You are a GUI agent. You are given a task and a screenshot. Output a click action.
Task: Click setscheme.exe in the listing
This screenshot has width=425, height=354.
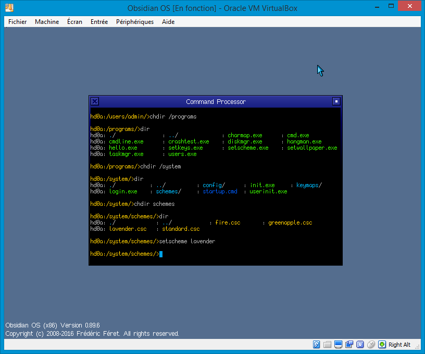pos(248,148)
